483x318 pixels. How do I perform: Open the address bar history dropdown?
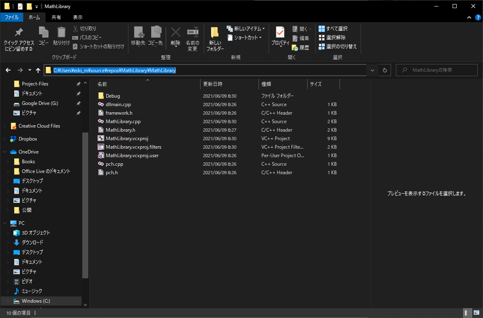(372, 70)
